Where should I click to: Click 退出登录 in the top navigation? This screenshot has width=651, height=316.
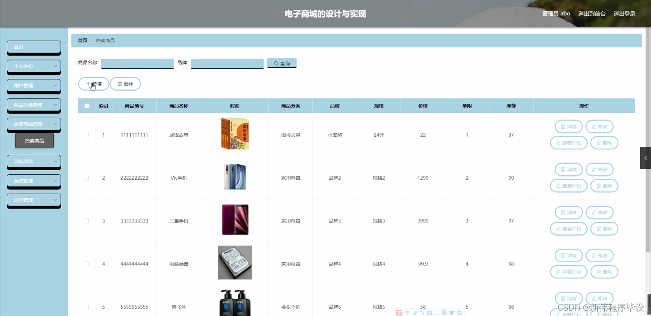tap(624, 14)
